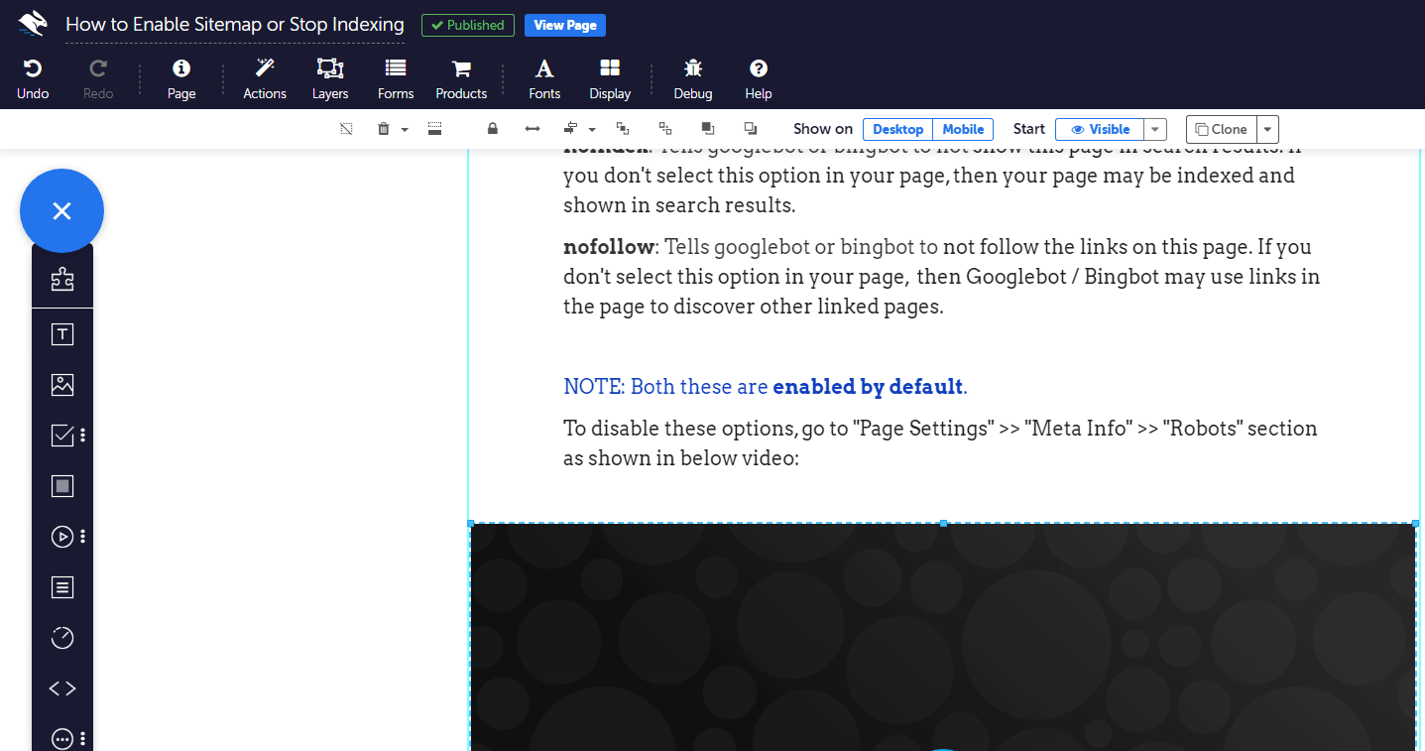Switch to Mobile view
Image resolution: width=1425 pixels, height=751 pixels.
pyautogui.click(x=962, y=129)
